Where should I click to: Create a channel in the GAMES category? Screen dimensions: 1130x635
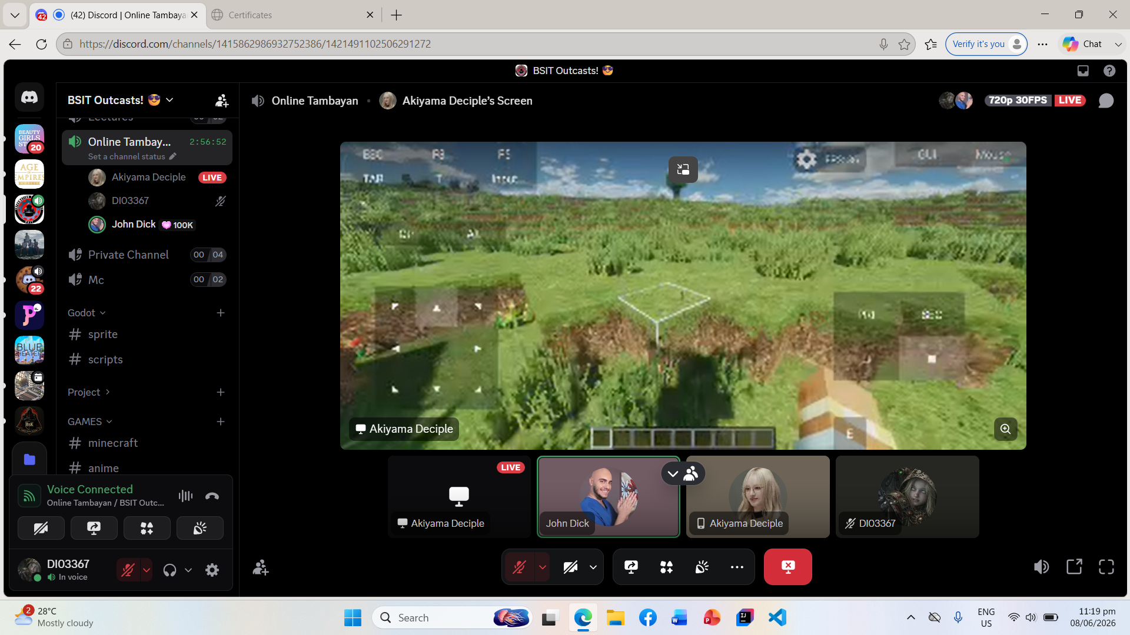(x=221, y=422)
